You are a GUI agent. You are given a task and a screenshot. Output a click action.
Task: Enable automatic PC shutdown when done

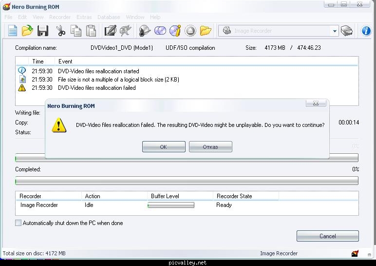coord(18,223)
